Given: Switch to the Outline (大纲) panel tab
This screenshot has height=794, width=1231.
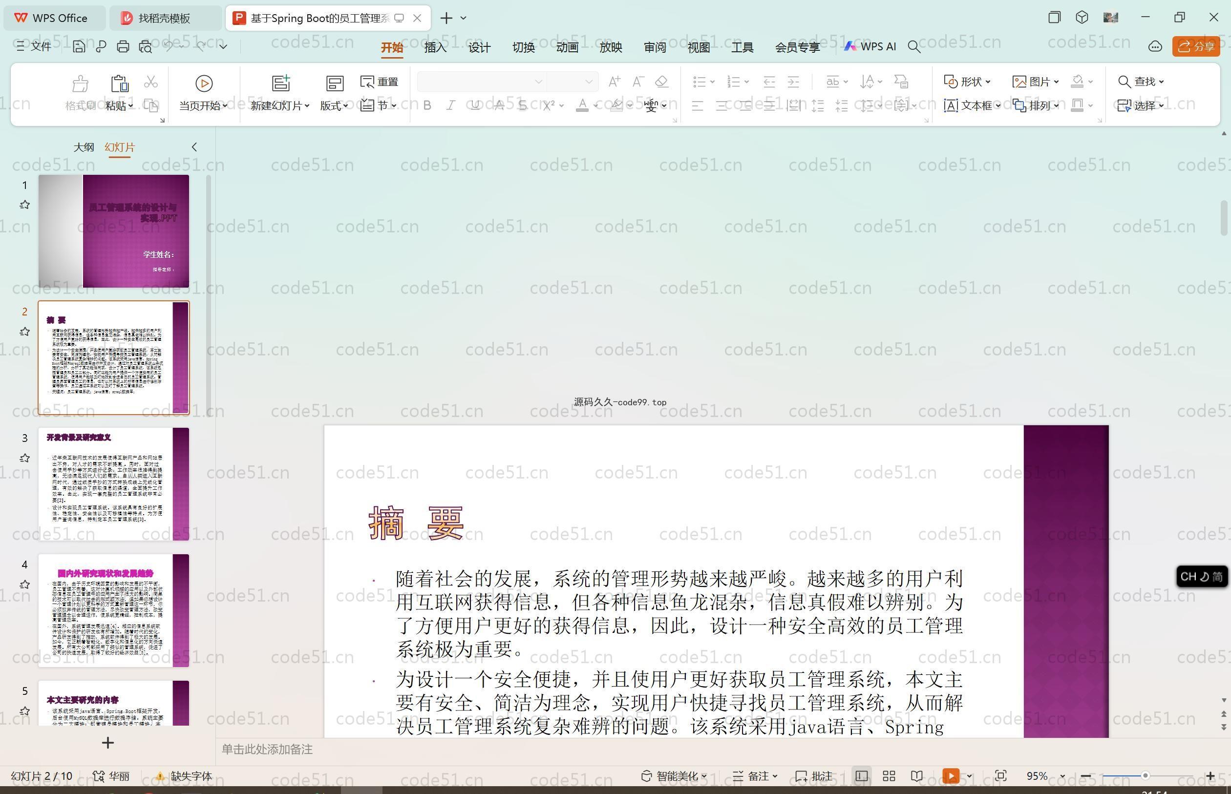Looking at the screenshot, I should [x=84, y=147].
